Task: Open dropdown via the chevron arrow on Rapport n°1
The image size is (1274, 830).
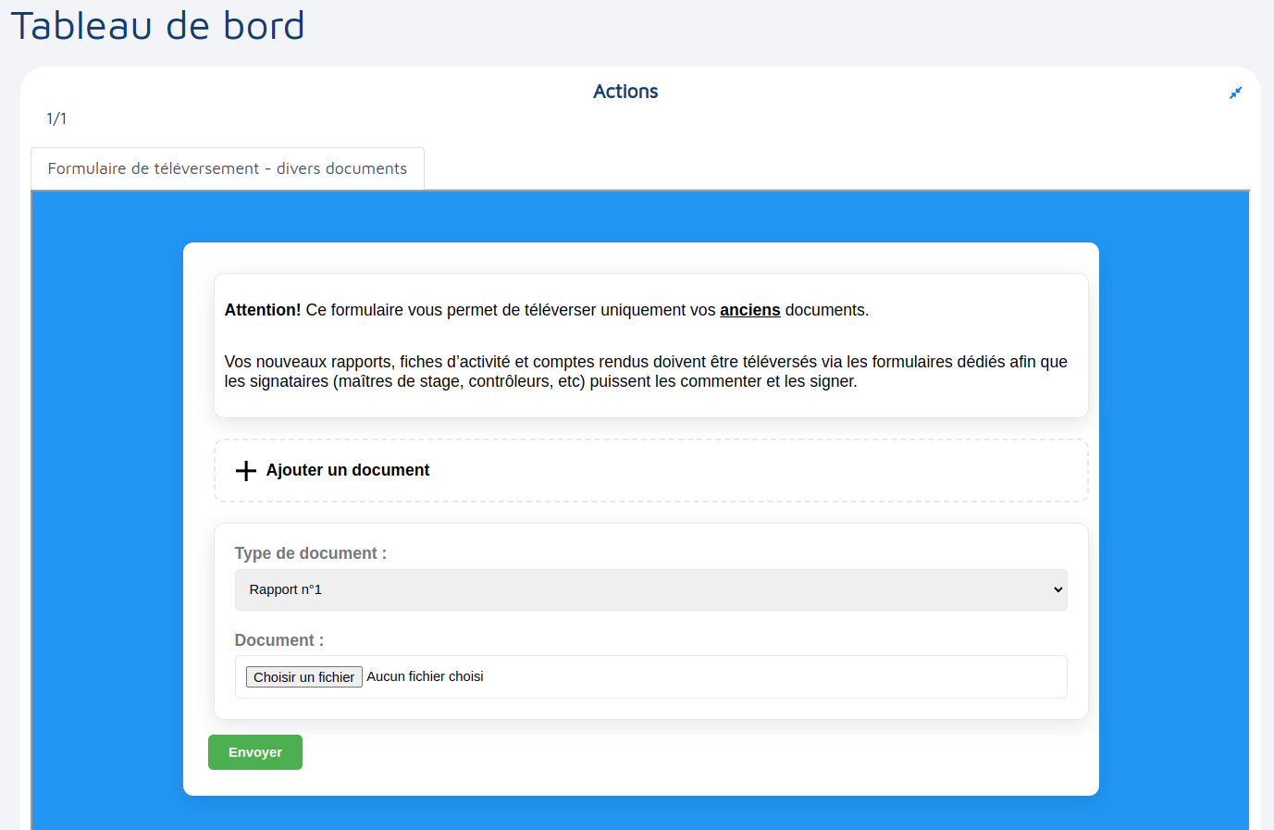Action: (x=1058, y=590)
